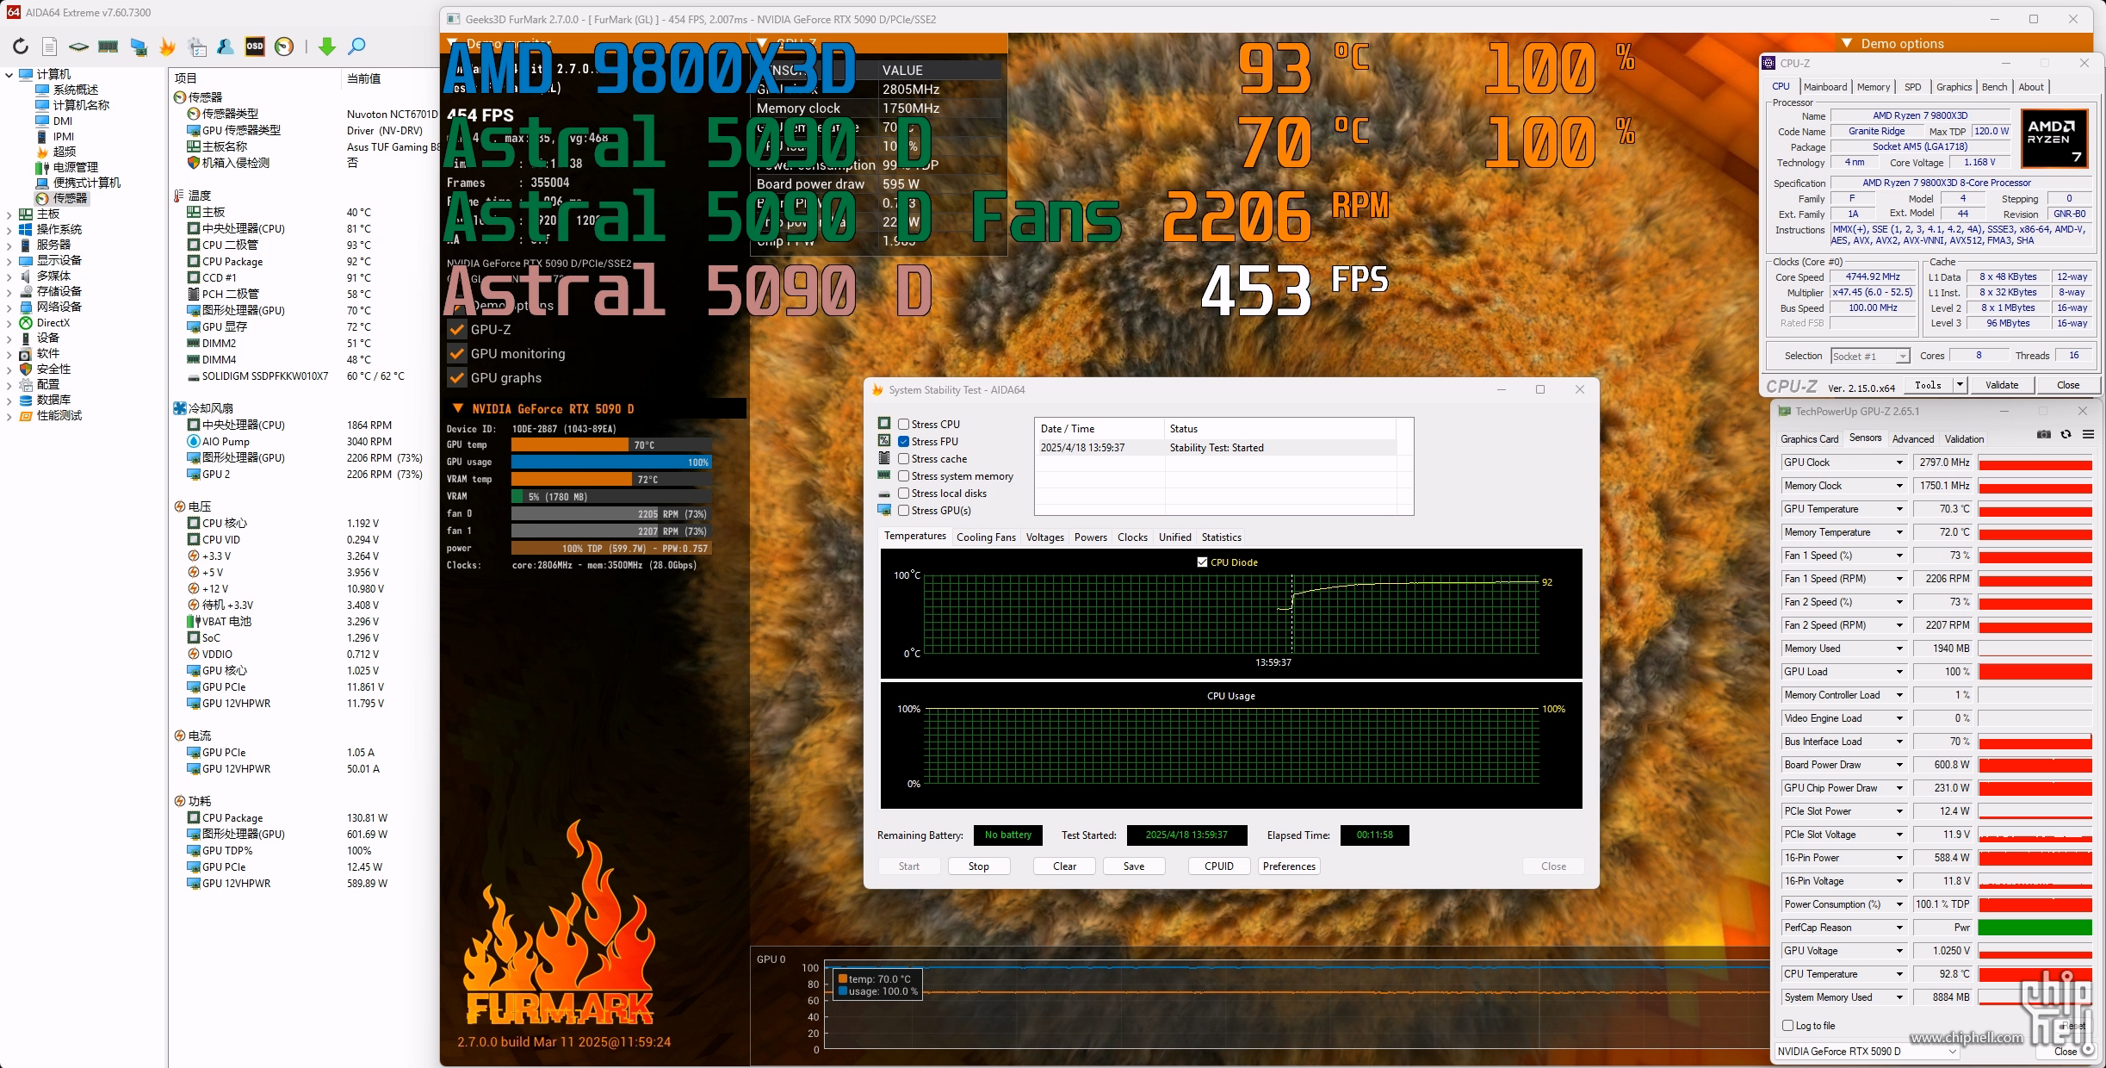Uncheck the Stress FPU checkbox
This screenshot has height=1068, width=2106.
pyautogui.click(x=904, y=441)
